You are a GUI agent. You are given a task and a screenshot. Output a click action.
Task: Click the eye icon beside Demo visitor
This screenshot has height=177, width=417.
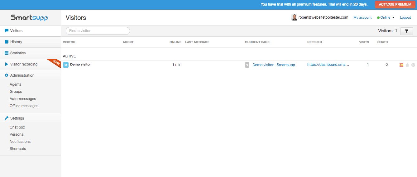[x=65, y=65]
